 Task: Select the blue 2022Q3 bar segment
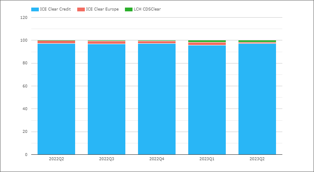pos(106,99)
